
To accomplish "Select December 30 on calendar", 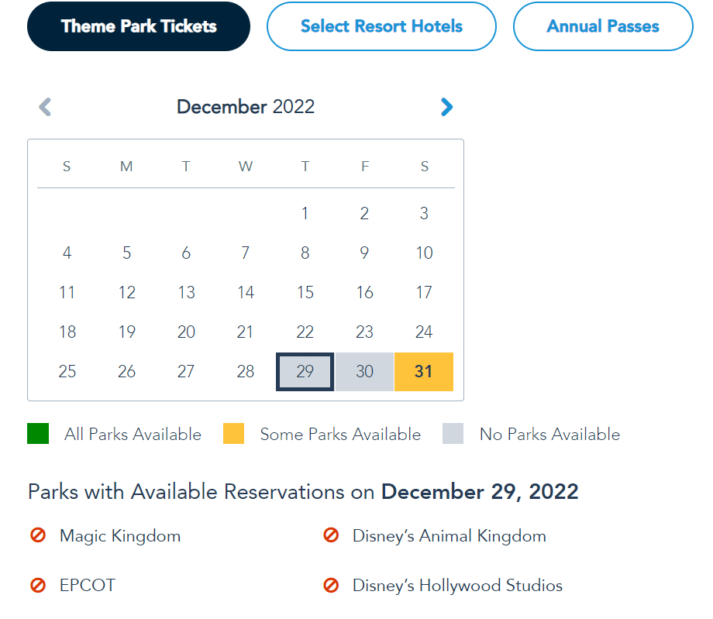I will tap(364, 372).
